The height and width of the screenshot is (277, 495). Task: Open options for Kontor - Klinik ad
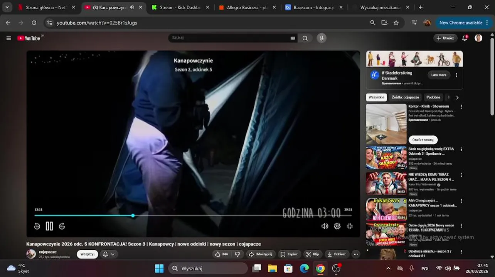(461, 107)
